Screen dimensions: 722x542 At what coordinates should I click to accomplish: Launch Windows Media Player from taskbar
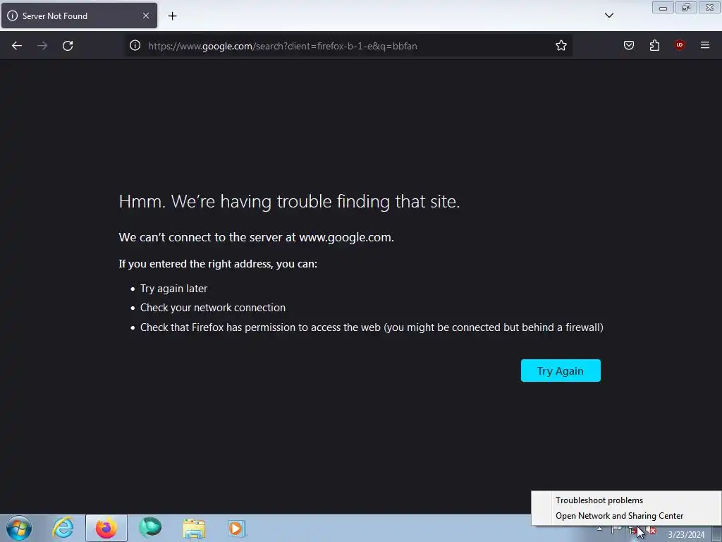tap(237, 528)
